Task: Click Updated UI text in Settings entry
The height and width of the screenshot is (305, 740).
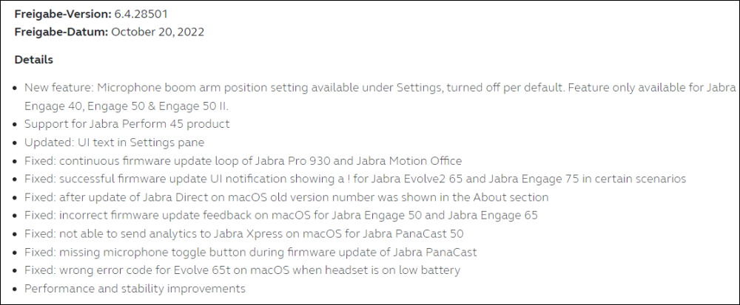Action: pos(114,142)
